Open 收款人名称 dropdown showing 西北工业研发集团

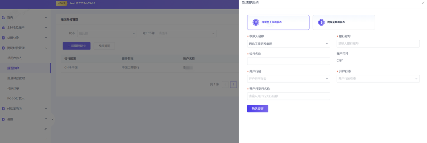coord(289,44)
